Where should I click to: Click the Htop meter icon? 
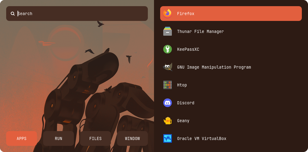click(x=168, y=85)
